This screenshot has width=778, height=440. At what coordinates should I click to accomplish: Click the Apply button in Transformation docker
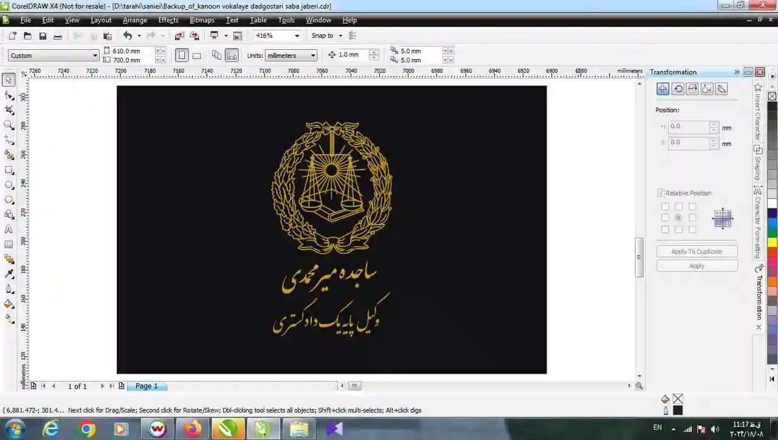[697, 266]
